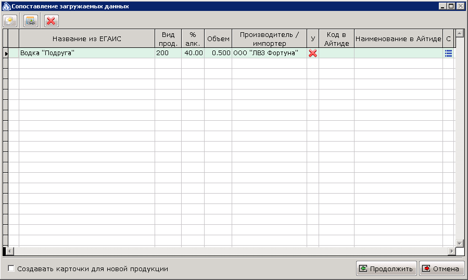Sort by Объем column header
The height and width of the screenshot is (280, 468).
[218, 39]
